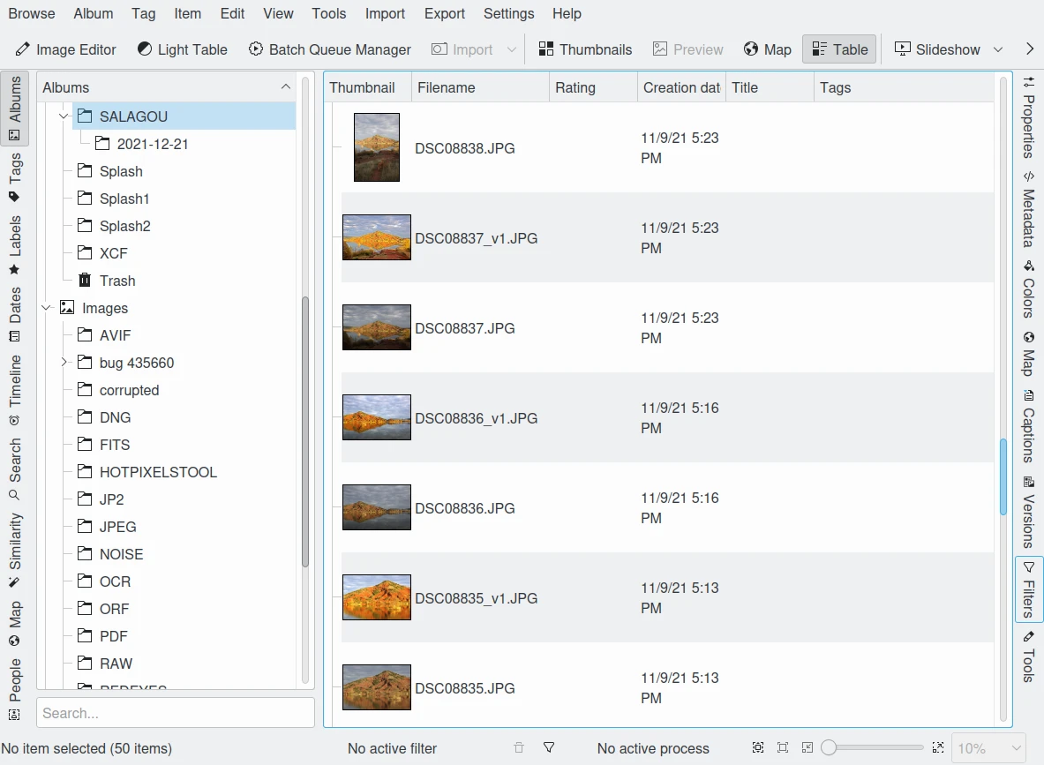Open the Slideshow dropdown arrow
The width and height of the screenshot is (1044, 765).
pos(998,49)
